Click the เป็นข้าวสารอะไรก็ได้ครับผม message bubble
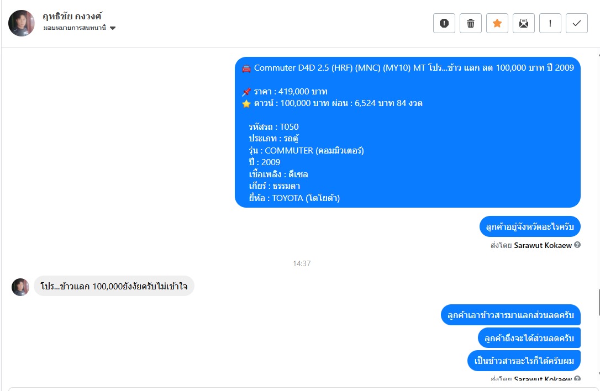This screenshot has height=391, width=600. tap(524, 361)
